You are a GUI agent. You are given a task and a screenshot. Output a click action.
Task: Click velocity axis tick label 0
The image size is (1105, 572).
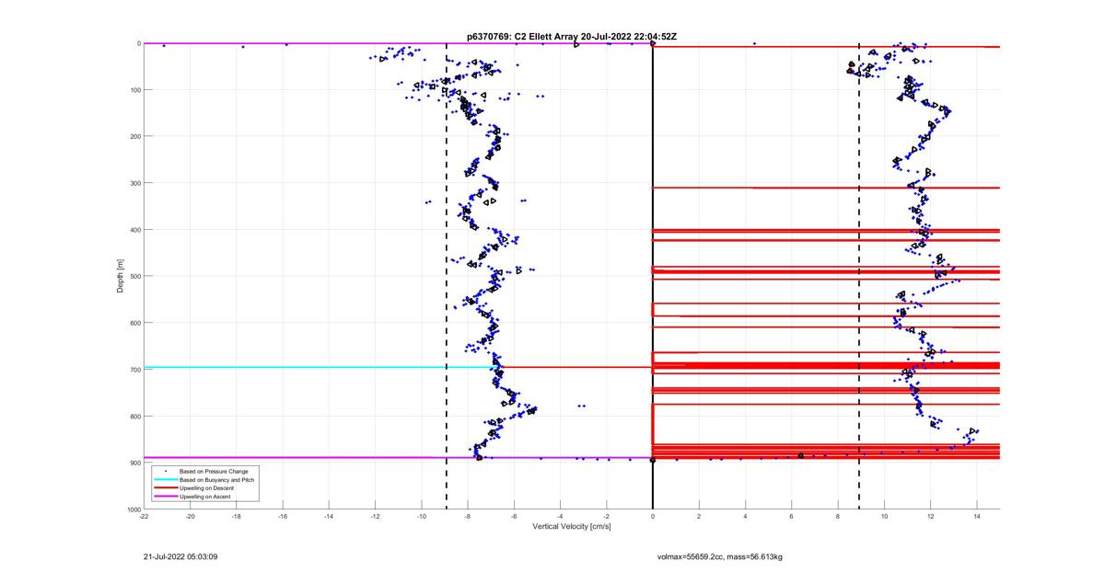point(653,517)
